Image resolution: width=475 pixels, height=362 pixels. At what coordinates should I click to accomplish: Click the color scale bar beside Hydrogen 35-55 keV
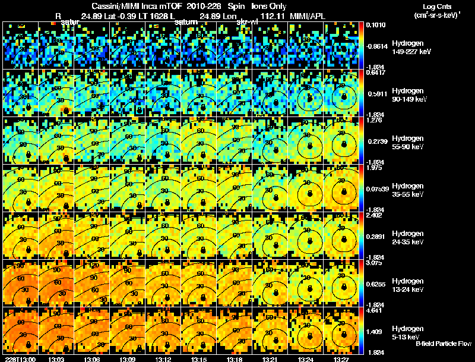(361, 188)
